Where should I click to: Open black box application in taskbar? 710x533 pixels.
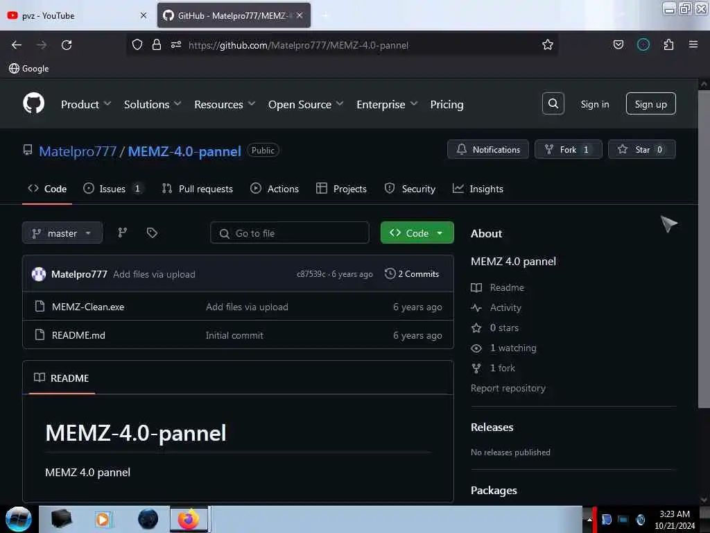61,519
